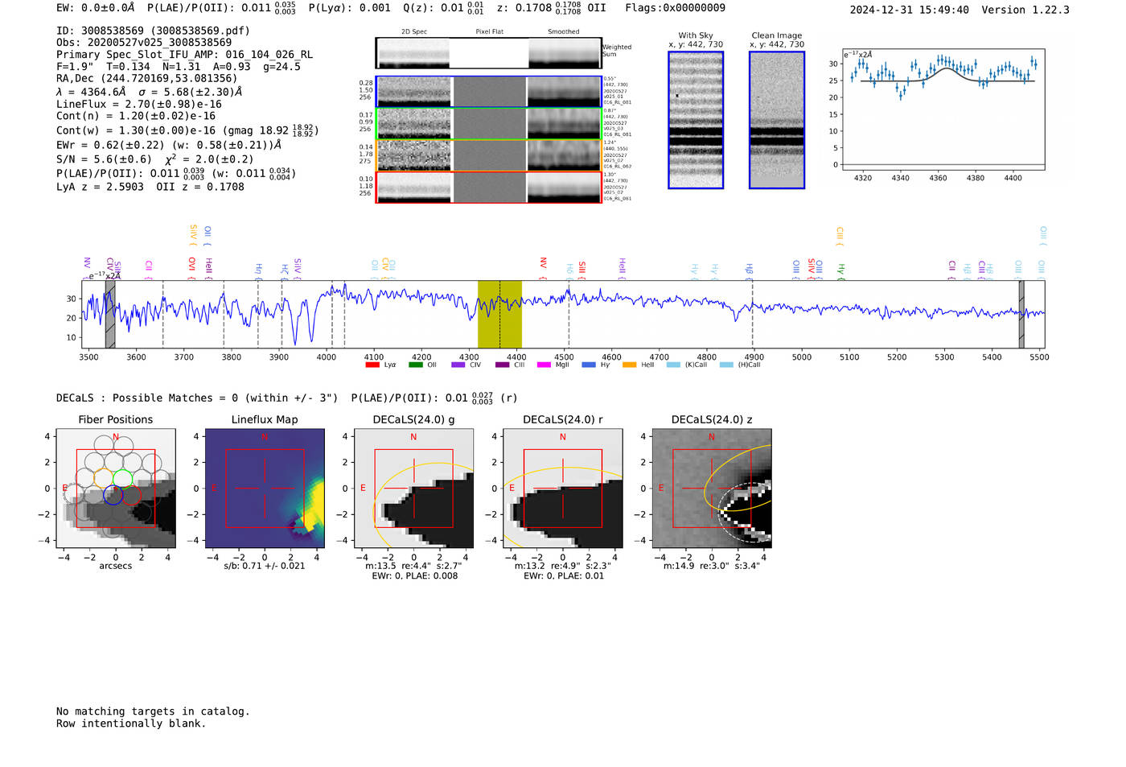The width and height of the screenshot is (1126, 767).
Task: Click the 'EW: 0.0±0.0Å' header value
Action: (x=96, y=7)
